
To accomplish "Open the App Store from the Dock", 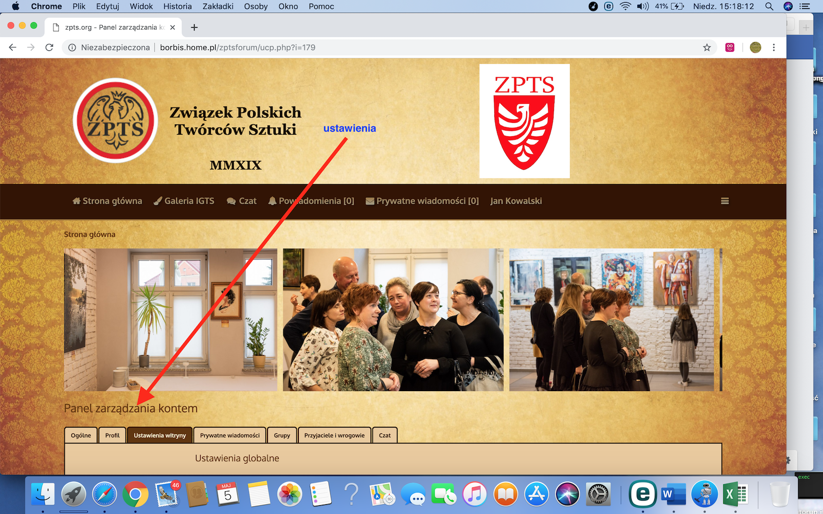I will (536, 494).
